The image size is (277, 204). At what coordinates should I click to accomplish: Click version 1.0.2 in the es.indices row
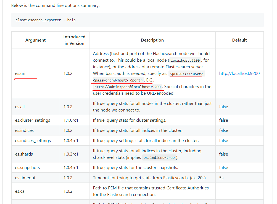[x=68, y=130]
